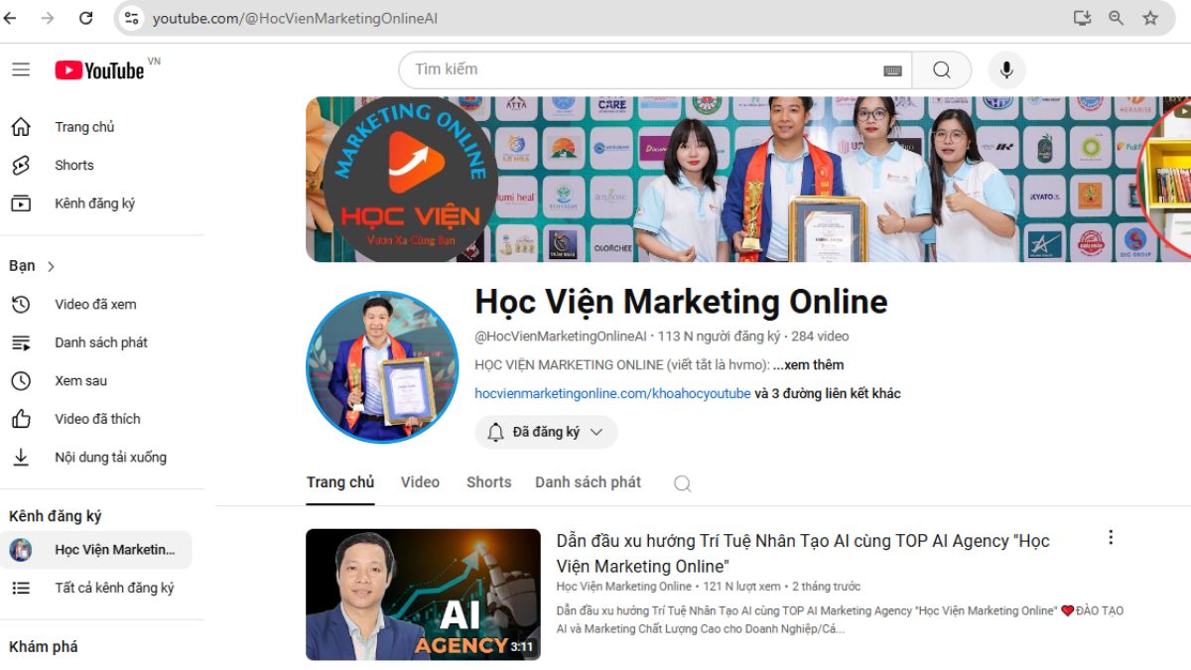Open the zoom magnifier in address bar

(x=1116, y=18)
